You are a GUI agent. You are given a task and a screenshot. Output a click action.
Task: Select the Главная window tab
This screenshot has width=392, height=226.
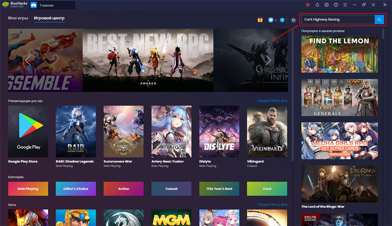pos(52,5)
